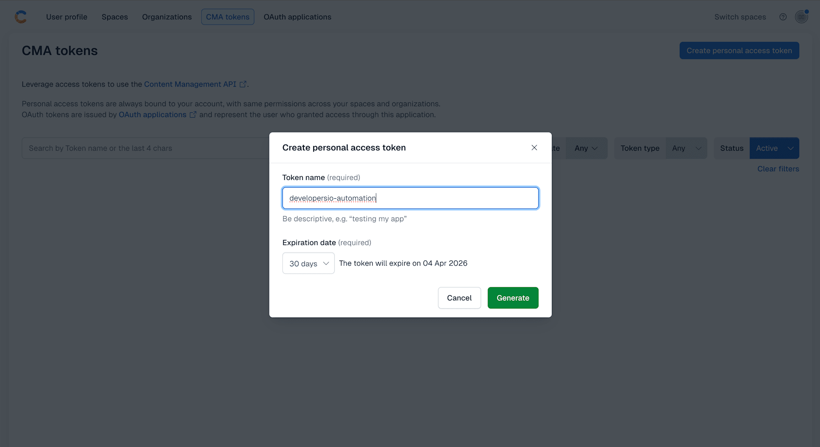Image resolution: width=820 pixels, height=447 pixels.
Task: Click the Clear filters link
Action: tap(778, 169)
